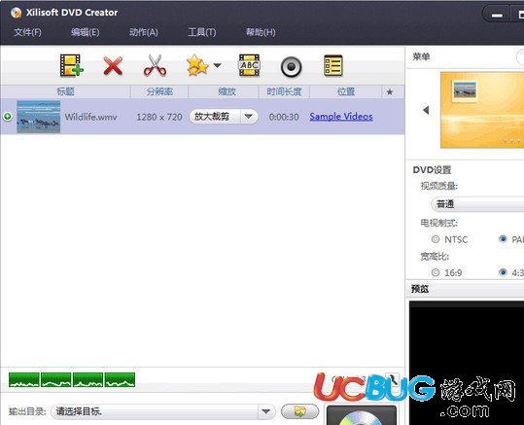The image size is (524, 425).
Task: Open the 动作(A) menu
Action: click(x=143, y=32)
